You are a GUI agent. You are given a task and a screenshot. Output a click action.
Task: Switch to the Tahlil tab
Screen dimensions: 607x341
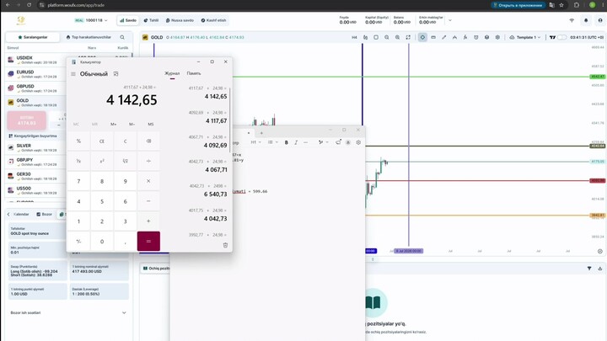pyautogui.click(x=151, y=20)
